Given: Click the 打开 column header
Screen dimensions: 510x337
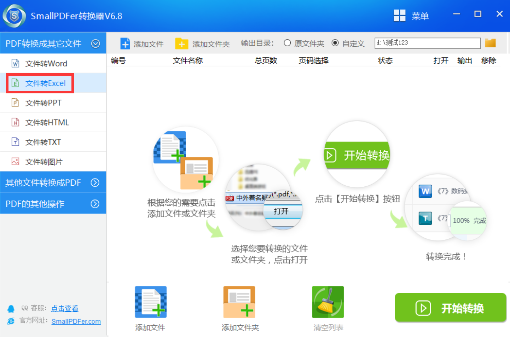Looking at the screenshot, I should (441, 60).
